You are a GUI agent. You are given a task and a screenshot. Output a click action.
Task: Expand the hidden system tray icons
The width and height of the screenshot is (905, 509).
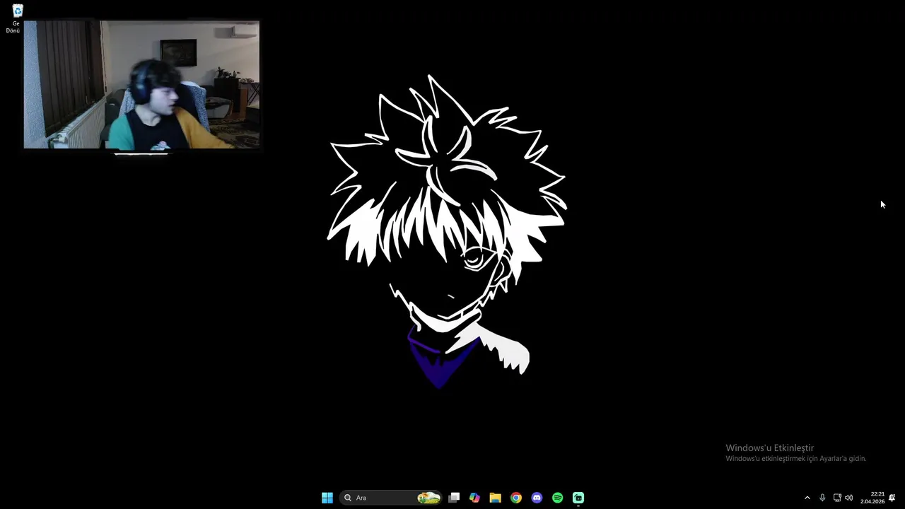pyautogui.click(x=807, y=498)
